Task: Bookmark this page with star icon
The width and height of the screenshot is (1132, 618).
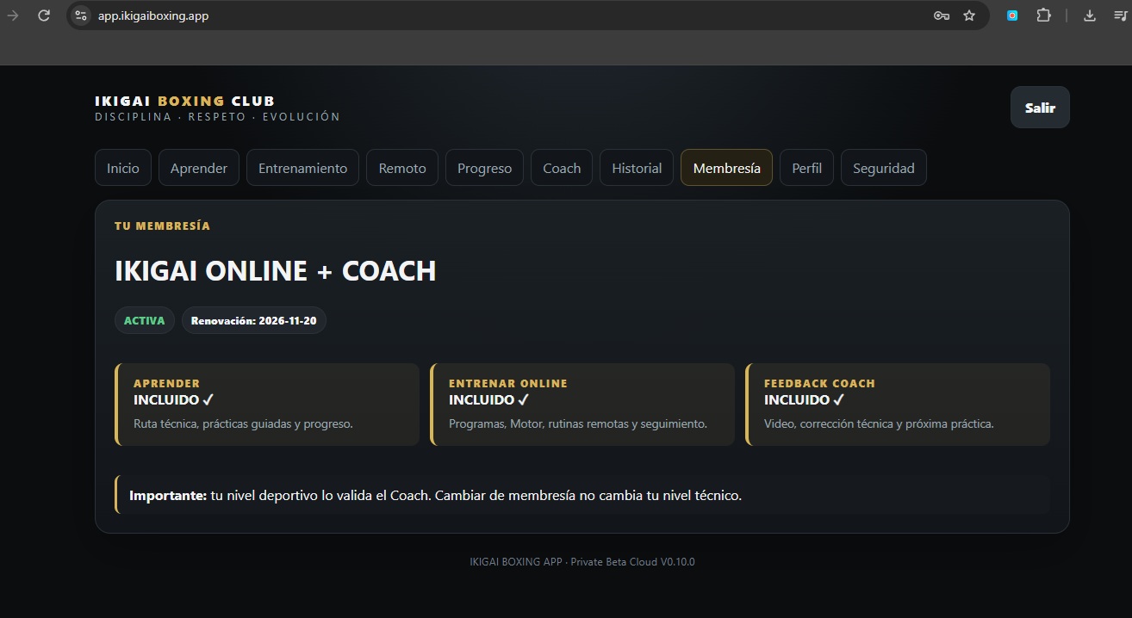Action: [969, 15]
